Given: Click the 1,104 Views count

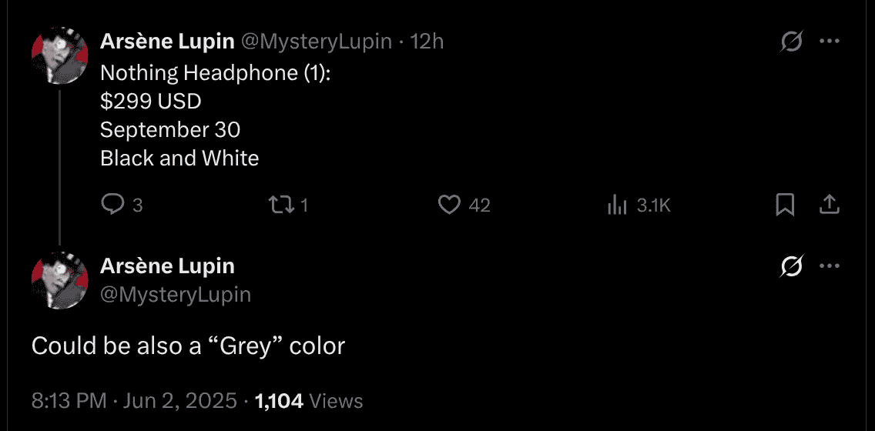Looking at the screenshot, I should point(308,401).
